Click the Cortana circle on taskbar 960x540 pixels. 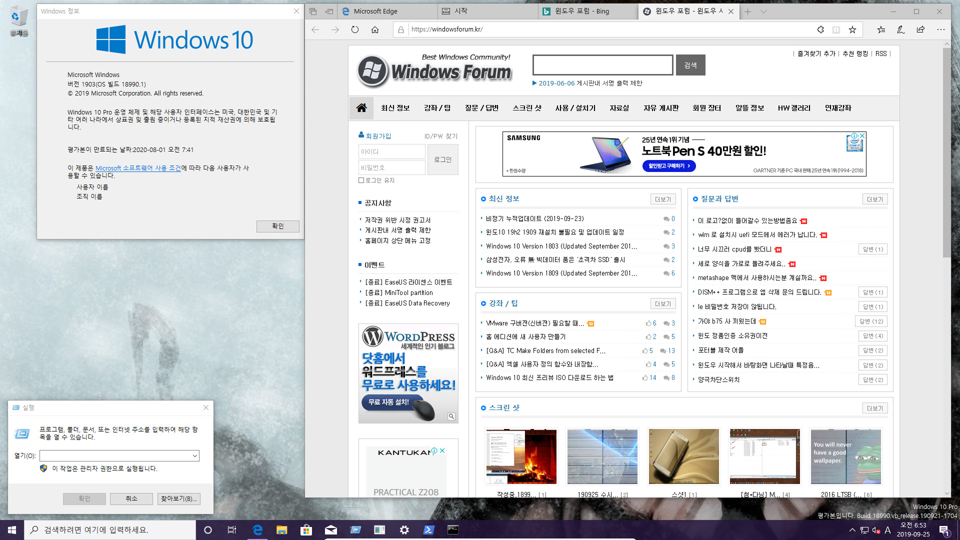coord(208,530)
